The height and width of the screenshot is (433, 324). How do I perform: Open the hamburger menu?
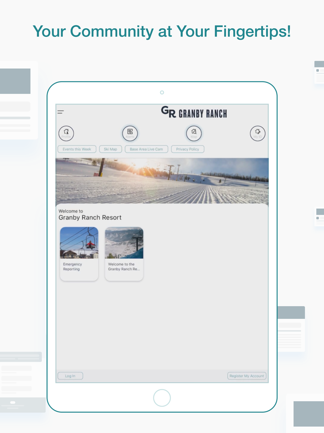(61, 112)
